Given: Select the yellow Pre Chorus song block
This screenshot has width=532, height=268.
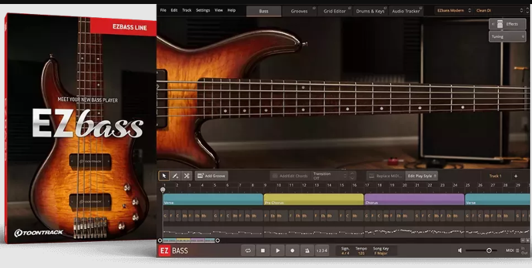Looking at the screenshot, I should pyautogui.click(x=313, y=199).
